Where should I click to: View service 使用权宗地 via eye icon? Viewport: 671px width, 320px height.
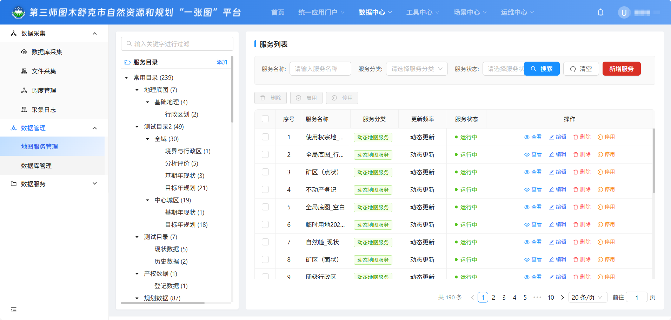pos(527,137)
